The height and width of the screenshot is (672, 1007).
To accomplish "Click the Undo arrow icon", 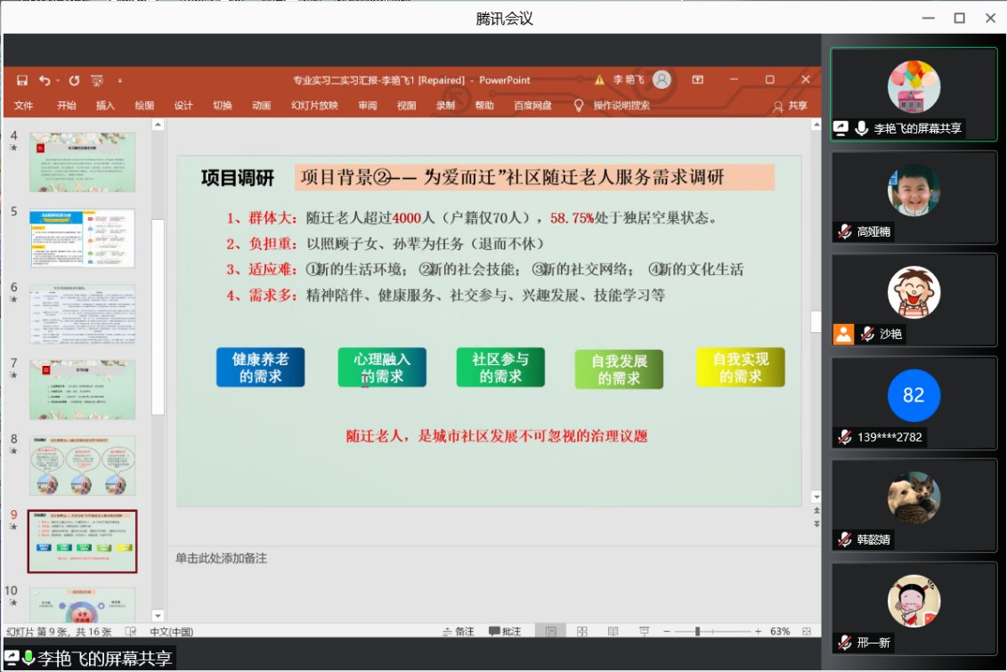I will pos(45,80).
